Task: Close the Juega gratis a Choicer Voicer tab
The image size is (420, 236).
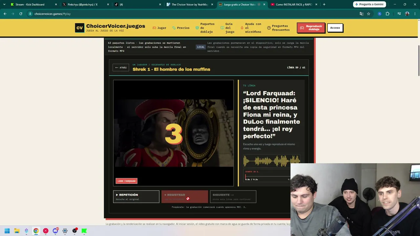Action: (264, 5)
